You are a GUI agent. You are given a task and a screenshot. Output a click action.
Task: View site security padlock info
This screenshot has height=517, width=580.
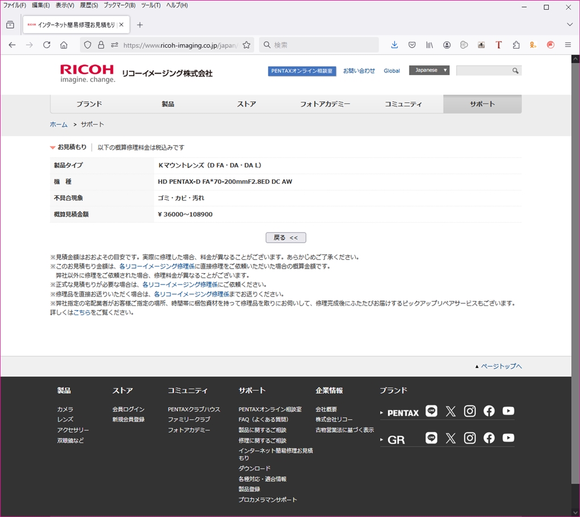point(101,45)
